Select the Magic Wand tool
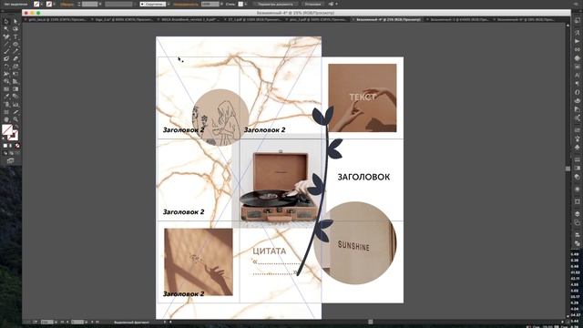This screenshot has width=583, height=328. [6, 29]
